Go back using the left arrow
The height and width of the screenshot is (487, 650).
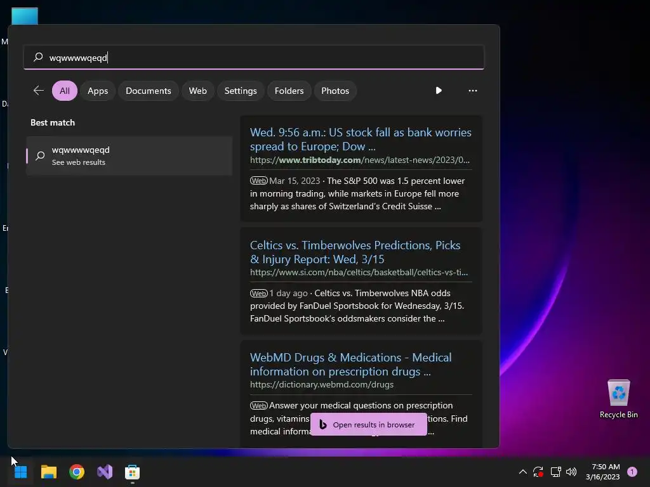click(39, 91)
